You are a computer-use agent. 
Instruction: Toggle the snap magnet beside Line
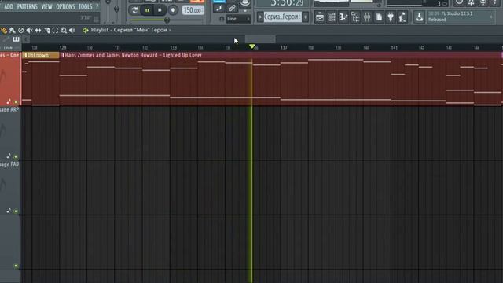(x=222, y=19)
